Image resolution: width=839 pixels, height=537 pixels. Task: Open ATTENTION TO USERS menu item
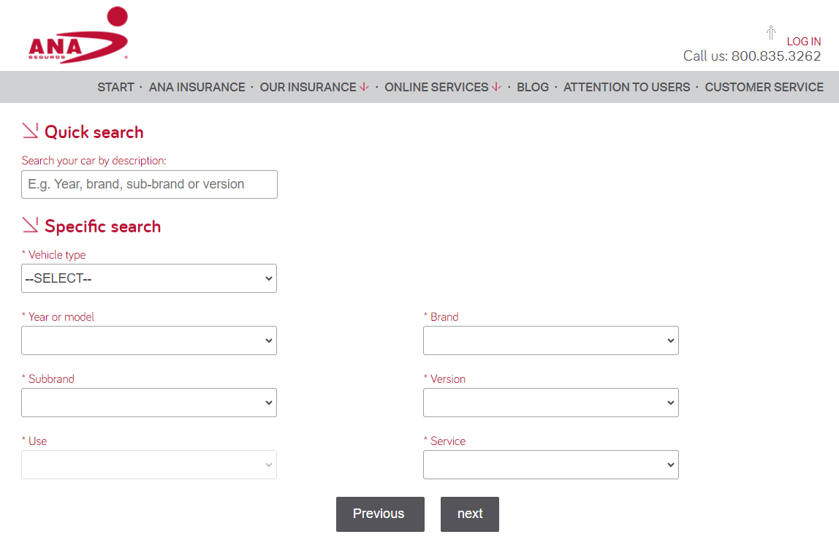pos(626,87)
